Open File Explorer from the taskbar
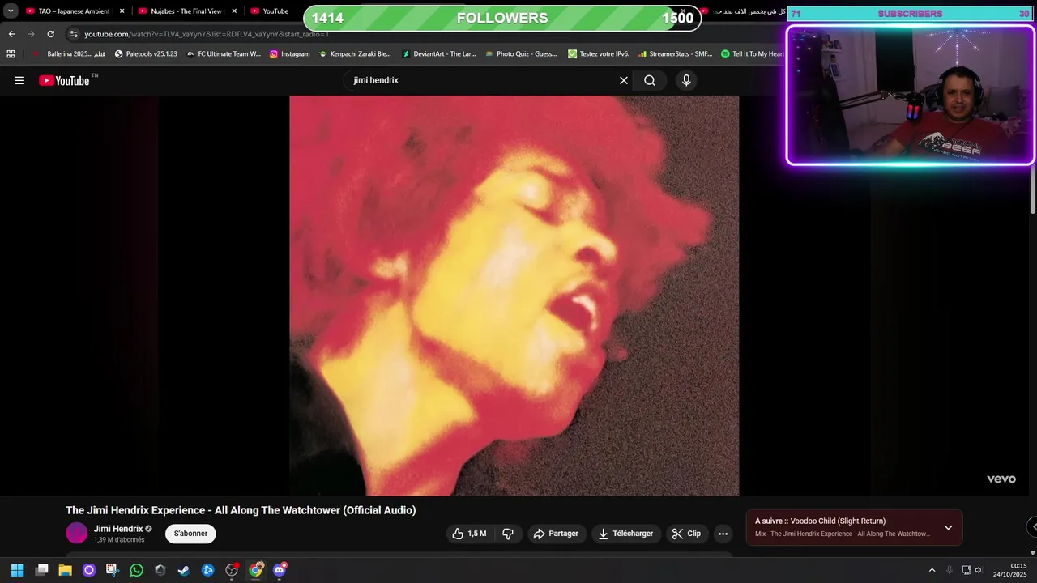Image resolution: width=1037 pixels, height=583 pixels. pyautogui.click(x=66, y=570)
